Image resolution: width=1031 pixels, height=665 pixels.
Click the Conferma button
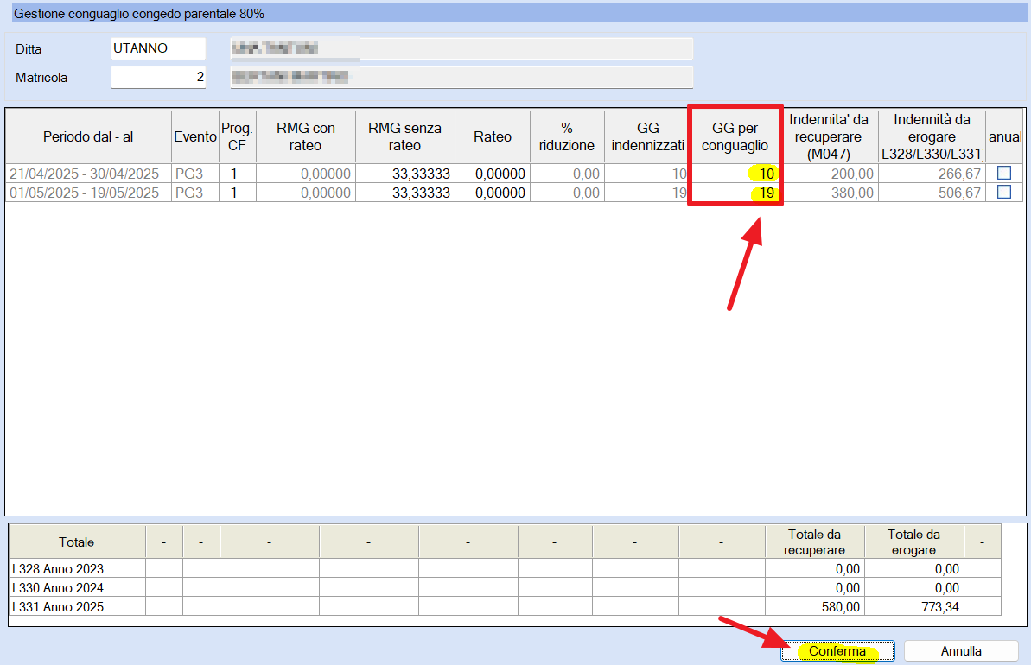click(837, 650)
